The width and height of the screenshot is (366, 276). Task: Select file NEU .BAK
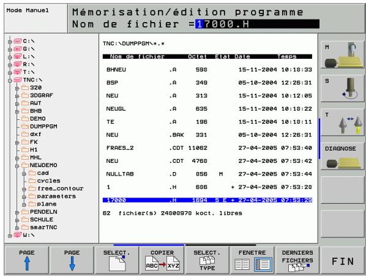(x=207, y=135)
